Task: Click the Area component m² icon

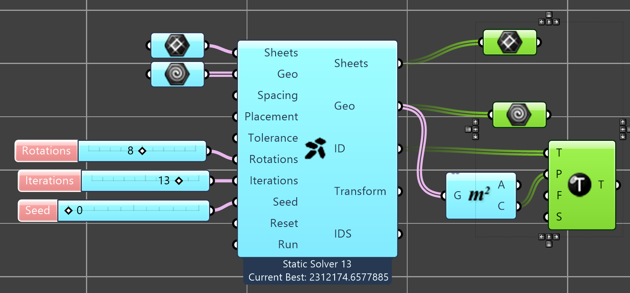Action: click(479, 196)
